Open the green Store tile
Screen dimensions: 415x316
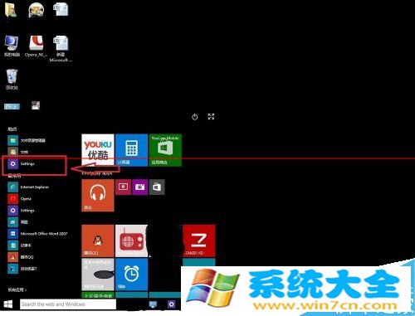pos(165,150)
